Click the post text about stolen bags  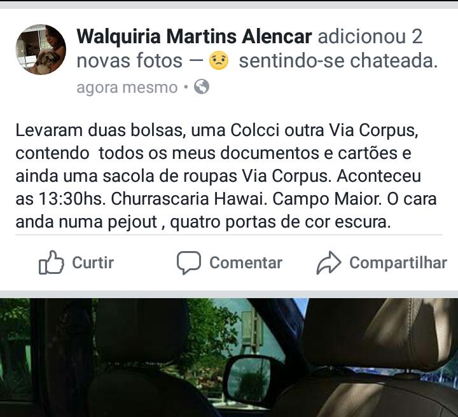(x=226, y=176)
